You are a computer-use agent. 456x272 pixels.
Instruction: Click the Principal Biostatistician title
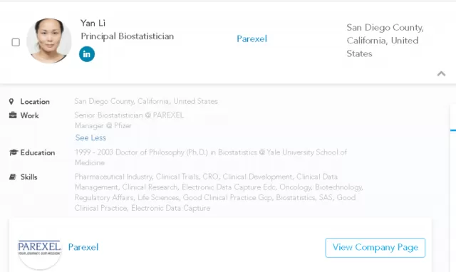tap(128, 36)
